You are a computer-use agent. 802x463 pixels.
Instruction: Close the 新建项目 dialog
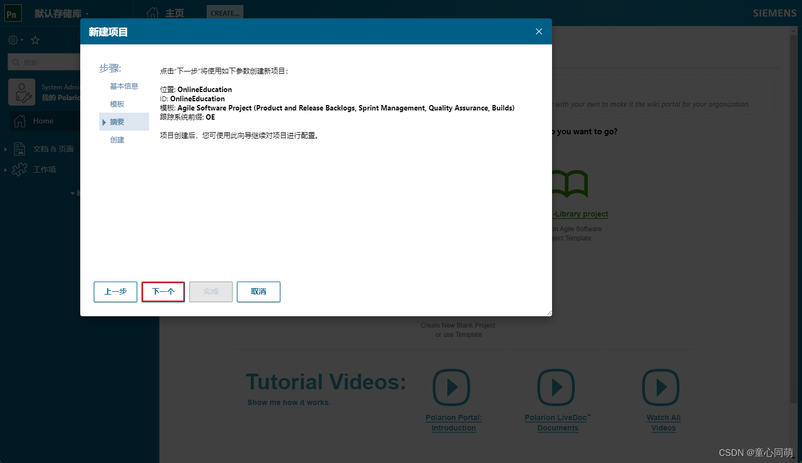coord(539,31)
